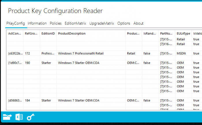Select the {1d90c7... activation ID cell
Image resolution: width=202 pixels, height=125 pixels.
[15, 63]
